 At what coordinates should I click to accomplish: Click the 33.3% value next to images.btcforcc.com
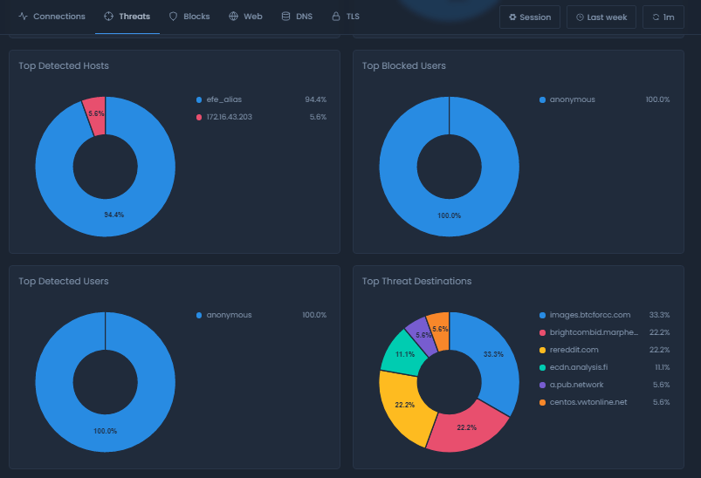[x=659, y=315]
